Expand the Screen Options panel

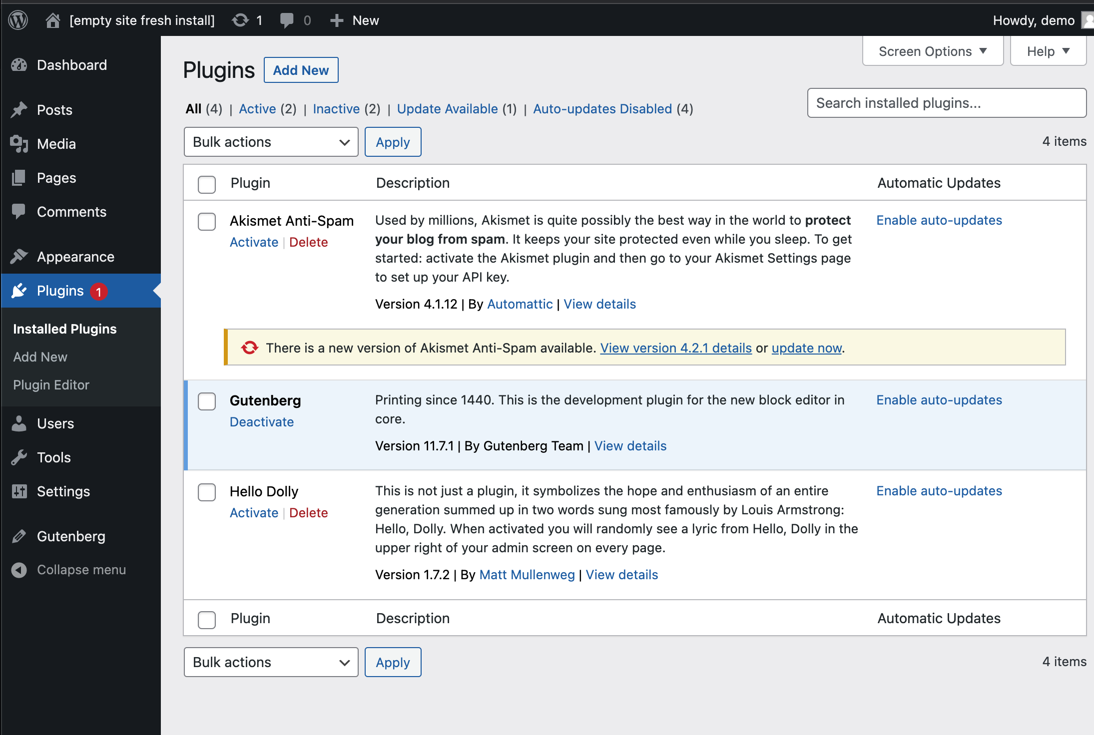click(x=932, y=50)
